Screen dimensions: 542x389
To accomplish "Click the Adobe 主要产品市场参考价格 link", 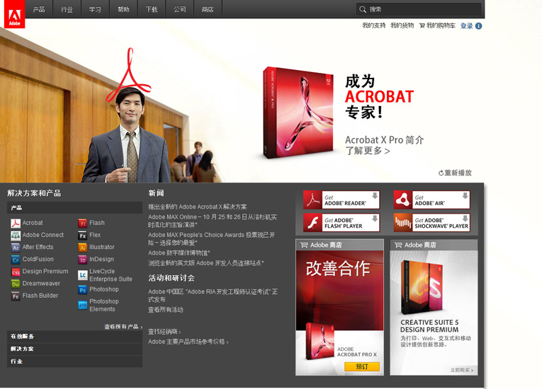I will (x=188, y=342).
